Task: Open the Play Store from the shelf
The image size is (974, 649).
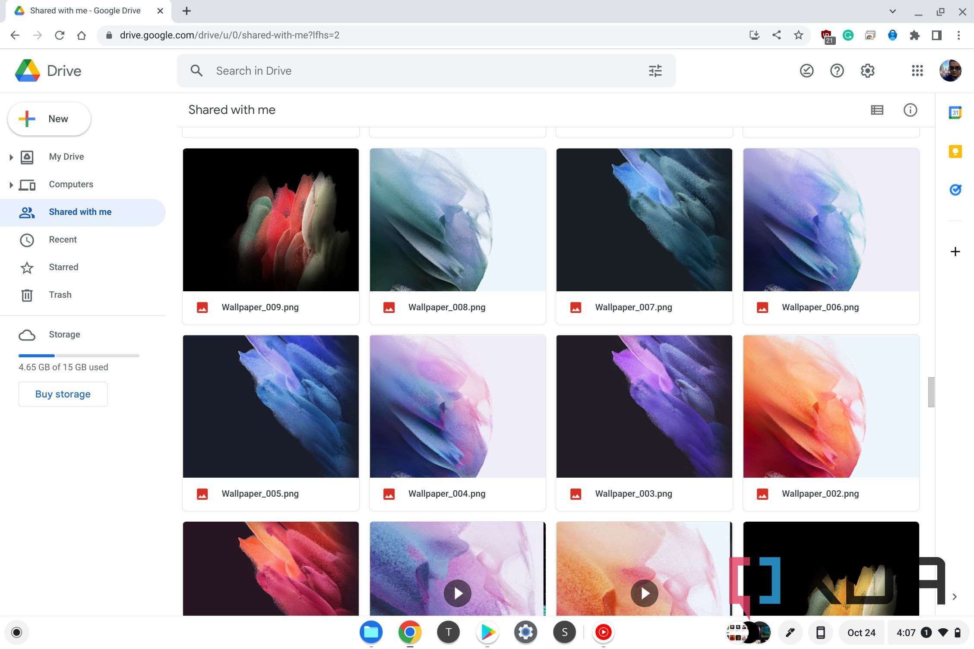Action: click(487, 632)
